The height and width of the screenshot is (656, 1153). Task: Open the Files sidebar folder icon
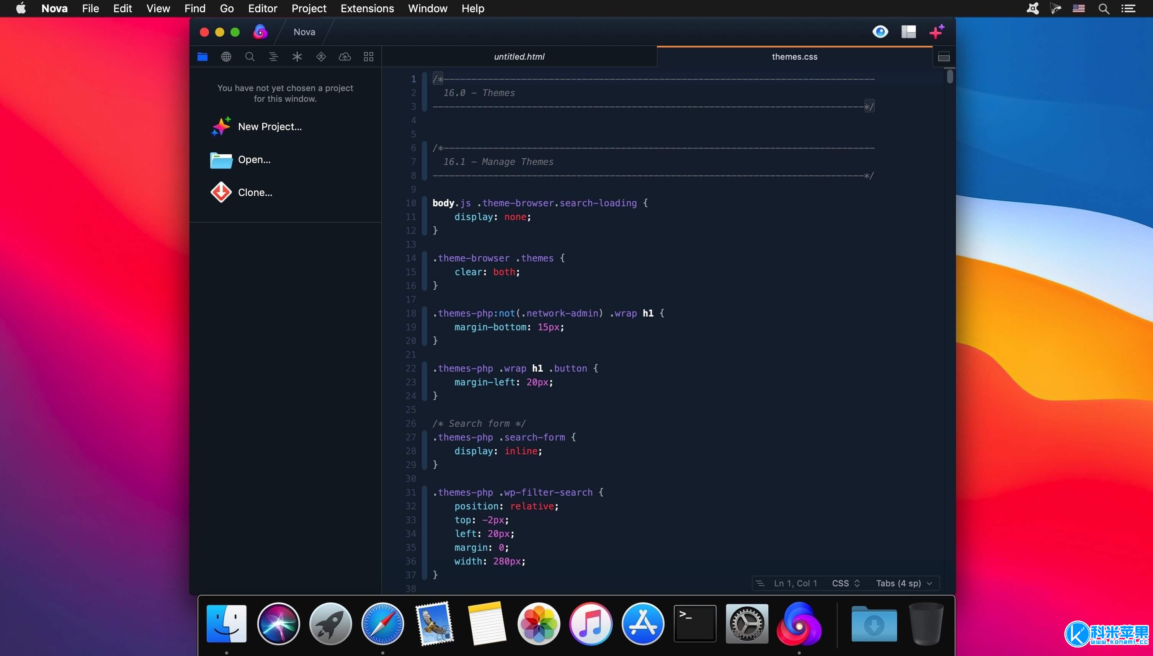202,57
